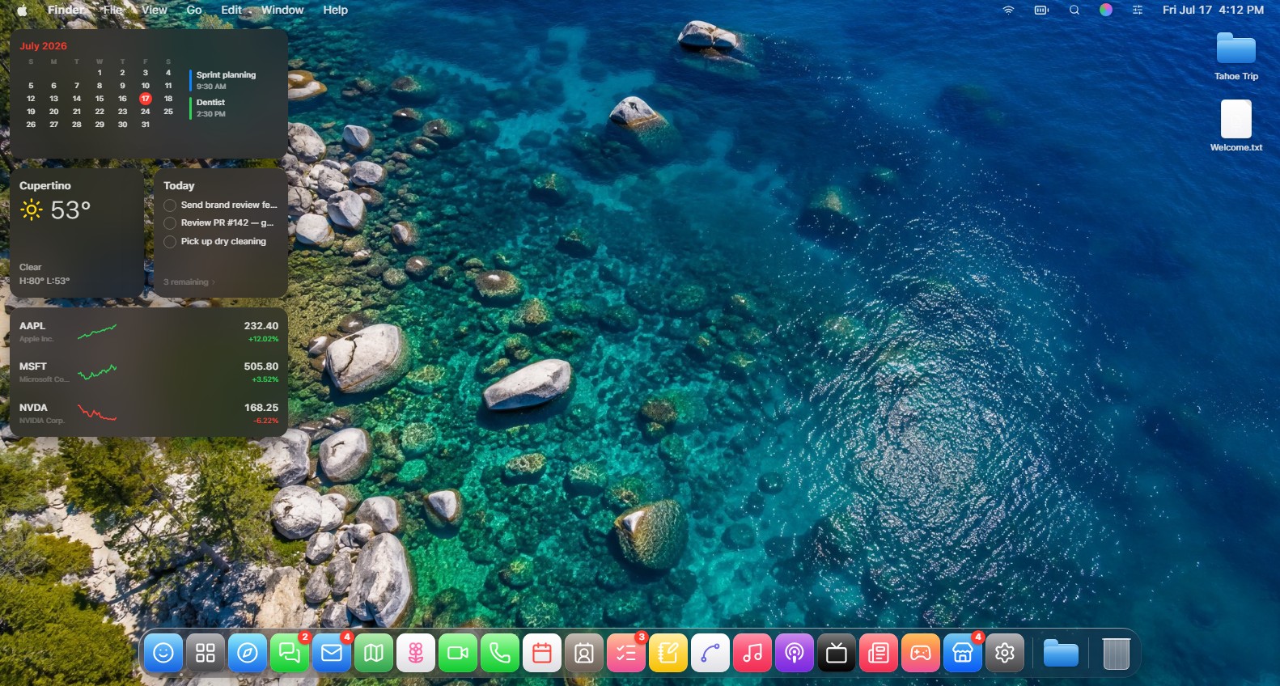Open the View menu
The image size is (1280, 686).
[154, 10]
